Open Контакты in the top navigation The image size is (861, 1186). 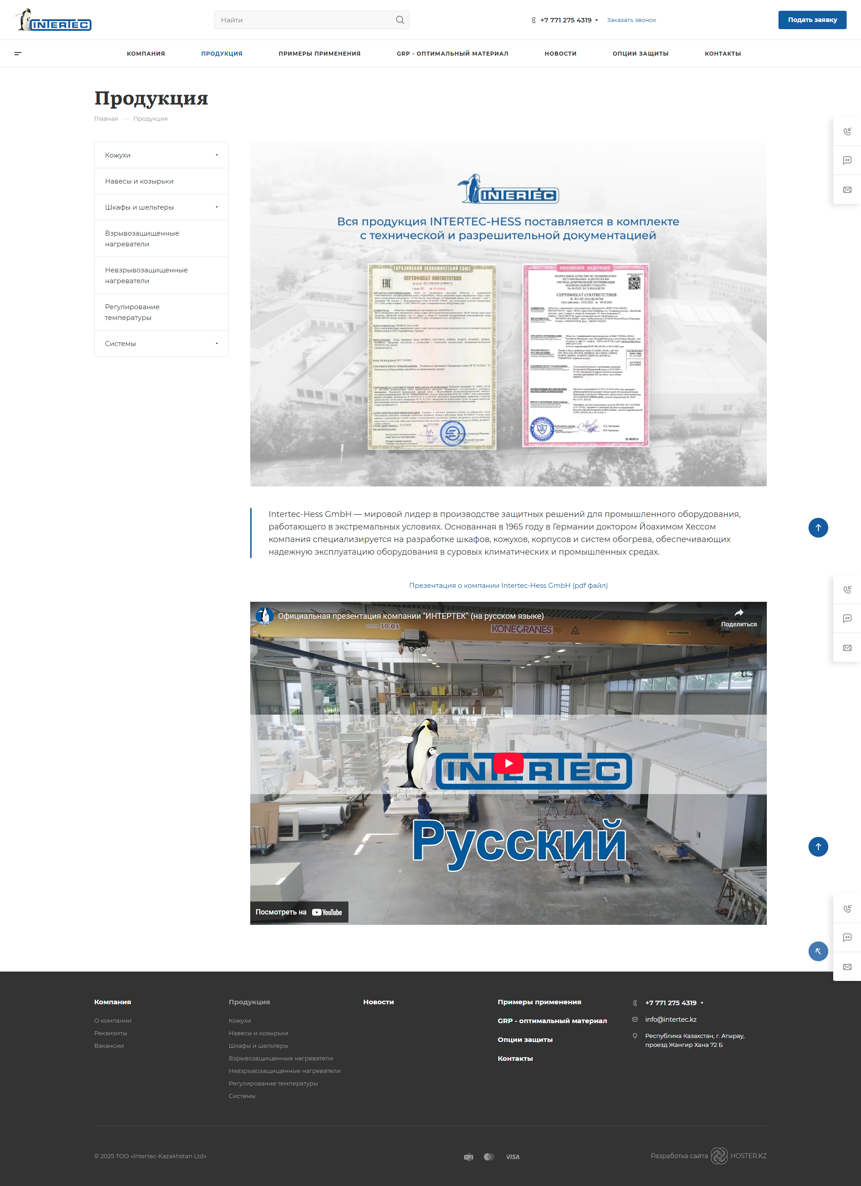coord(722,53)
